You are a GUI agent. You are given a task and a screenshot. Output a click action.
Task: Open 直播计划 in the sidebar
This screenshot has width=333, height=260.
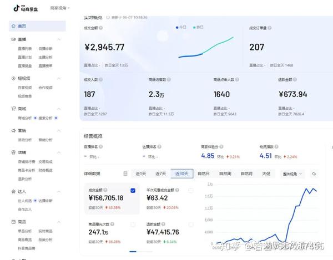(24, 57)
